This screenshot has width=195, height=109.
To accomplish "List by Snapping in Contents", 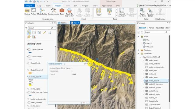I will [49, 32].
